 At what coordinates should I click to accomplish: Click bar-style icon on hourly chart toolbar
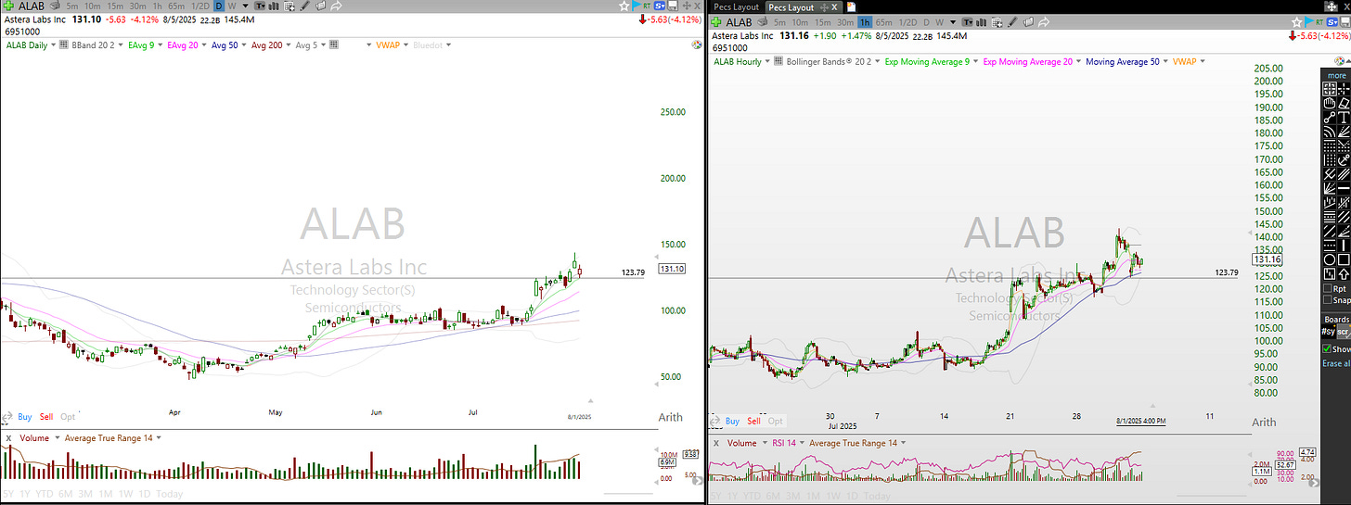coord(981,22)
